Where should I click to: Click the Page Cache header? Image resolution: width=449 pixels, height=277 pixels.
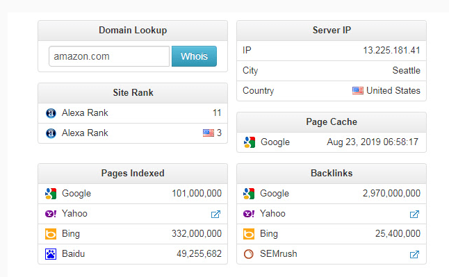[332, 122]
